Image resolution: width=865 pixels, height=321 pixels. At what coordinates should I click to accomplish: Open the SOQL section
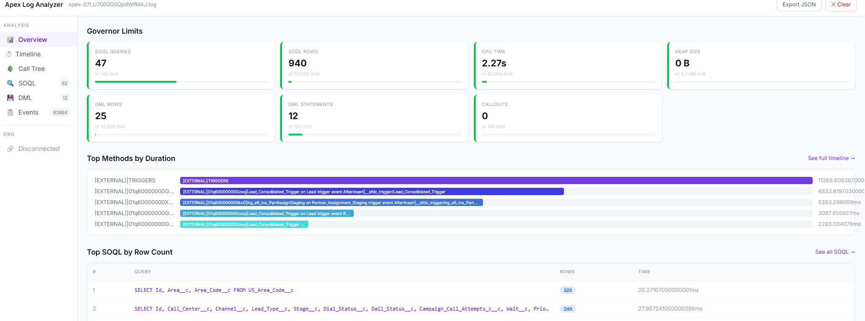coord(39,83)
